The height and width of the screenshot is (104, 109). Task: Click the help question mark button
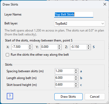click(x=10, y=96)
